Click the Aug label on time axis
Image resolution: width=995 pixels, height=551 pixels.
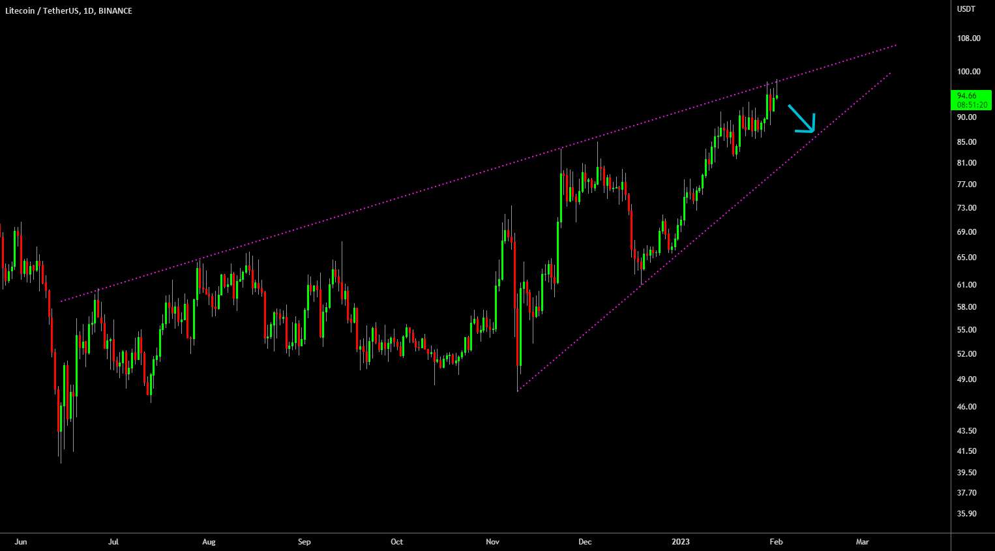209,542
